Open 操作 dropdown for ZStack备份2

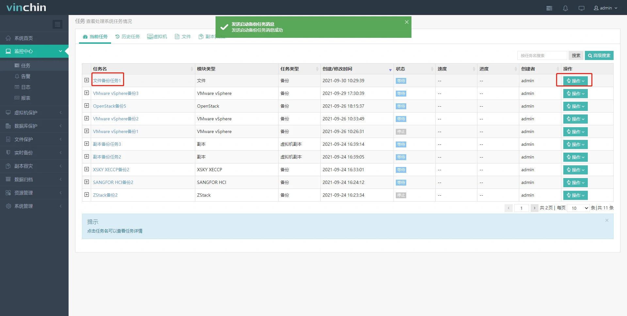[x=575, y=195]
